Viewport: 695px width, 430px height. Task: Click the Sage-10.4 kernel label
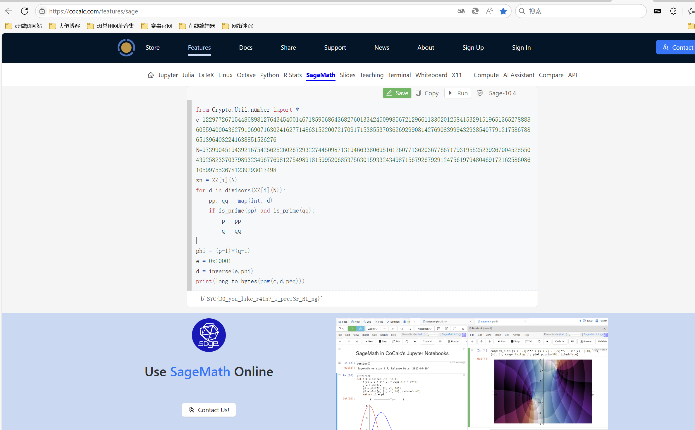(x=502, y=93)
